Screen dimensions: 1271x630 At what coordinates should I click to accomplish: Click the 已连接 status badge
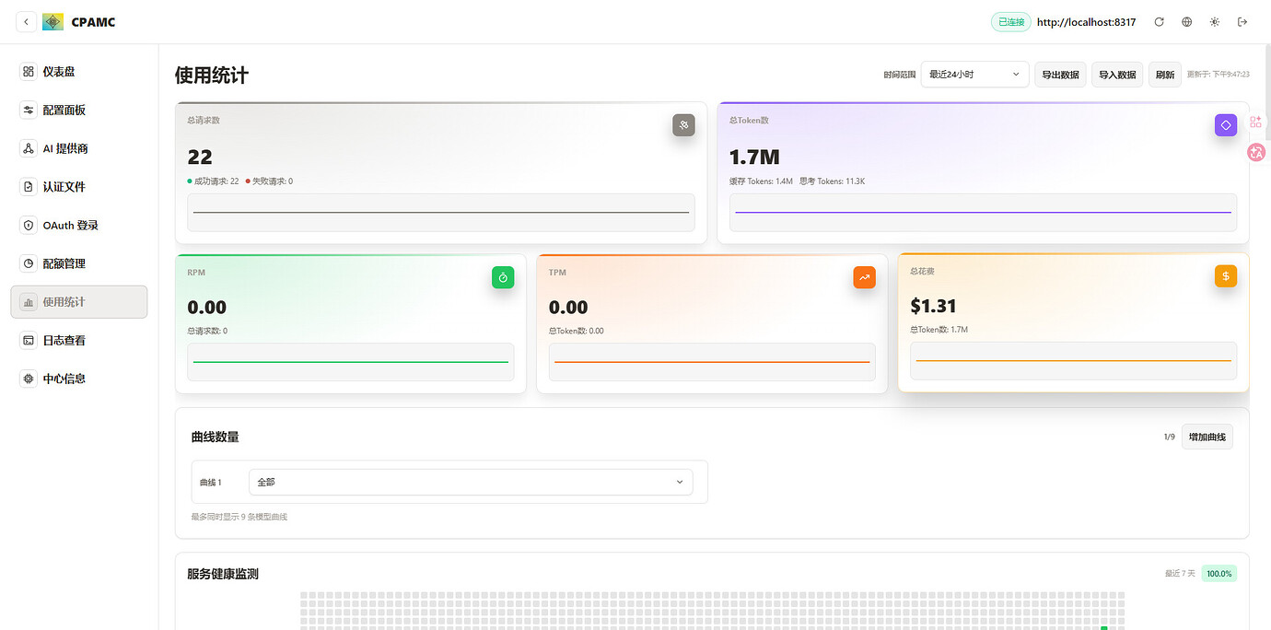(1010, 22)
